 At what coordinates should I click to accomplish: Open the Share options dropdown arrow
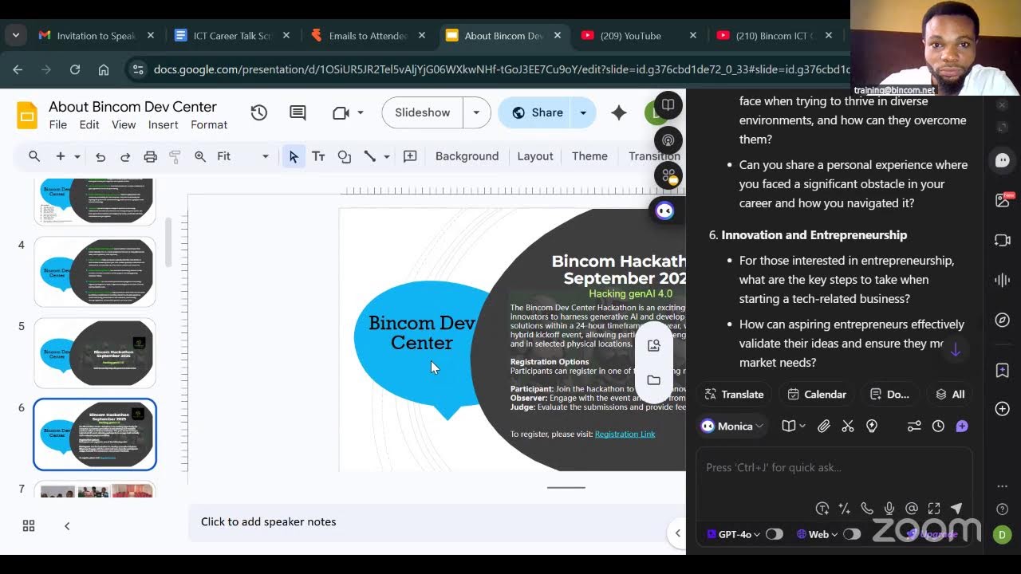(x=583, y=113)
